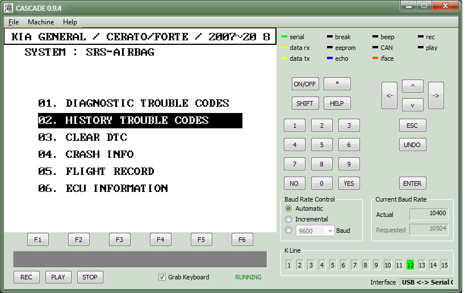Click the STOP button
The height and width of the screenshot is (293, 465).
[x=90, y=277]
